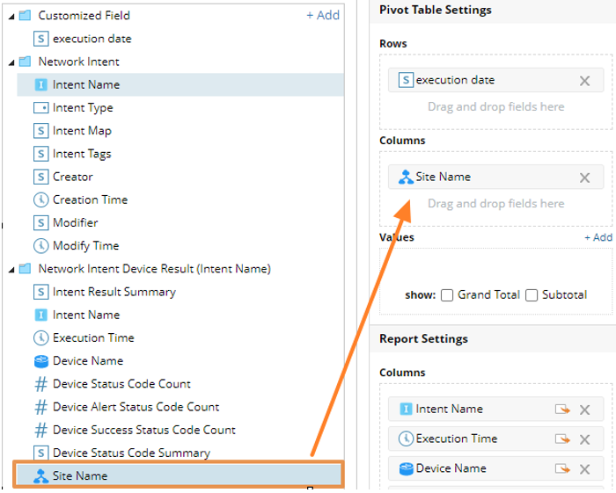Click the clock icon beside Creation Time
Screen dimensions: 616x493
(40, 200)
